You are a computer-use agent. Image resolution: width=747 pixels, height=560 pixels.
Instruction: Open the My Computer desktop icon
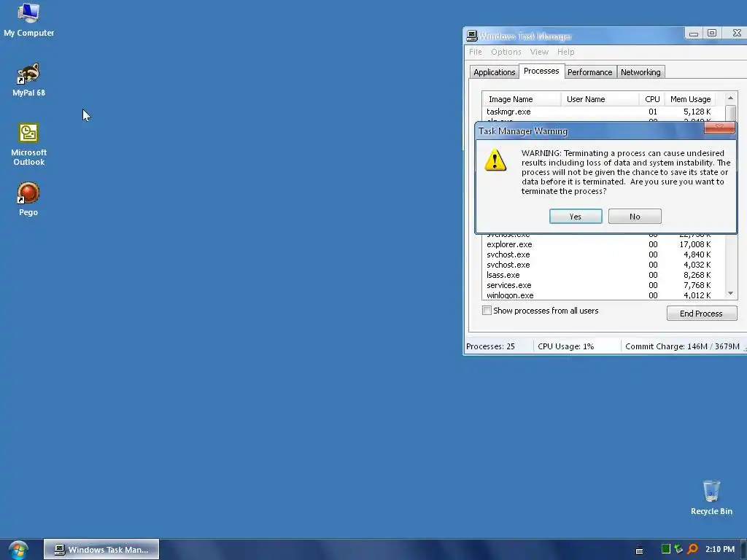pos(28,20)
